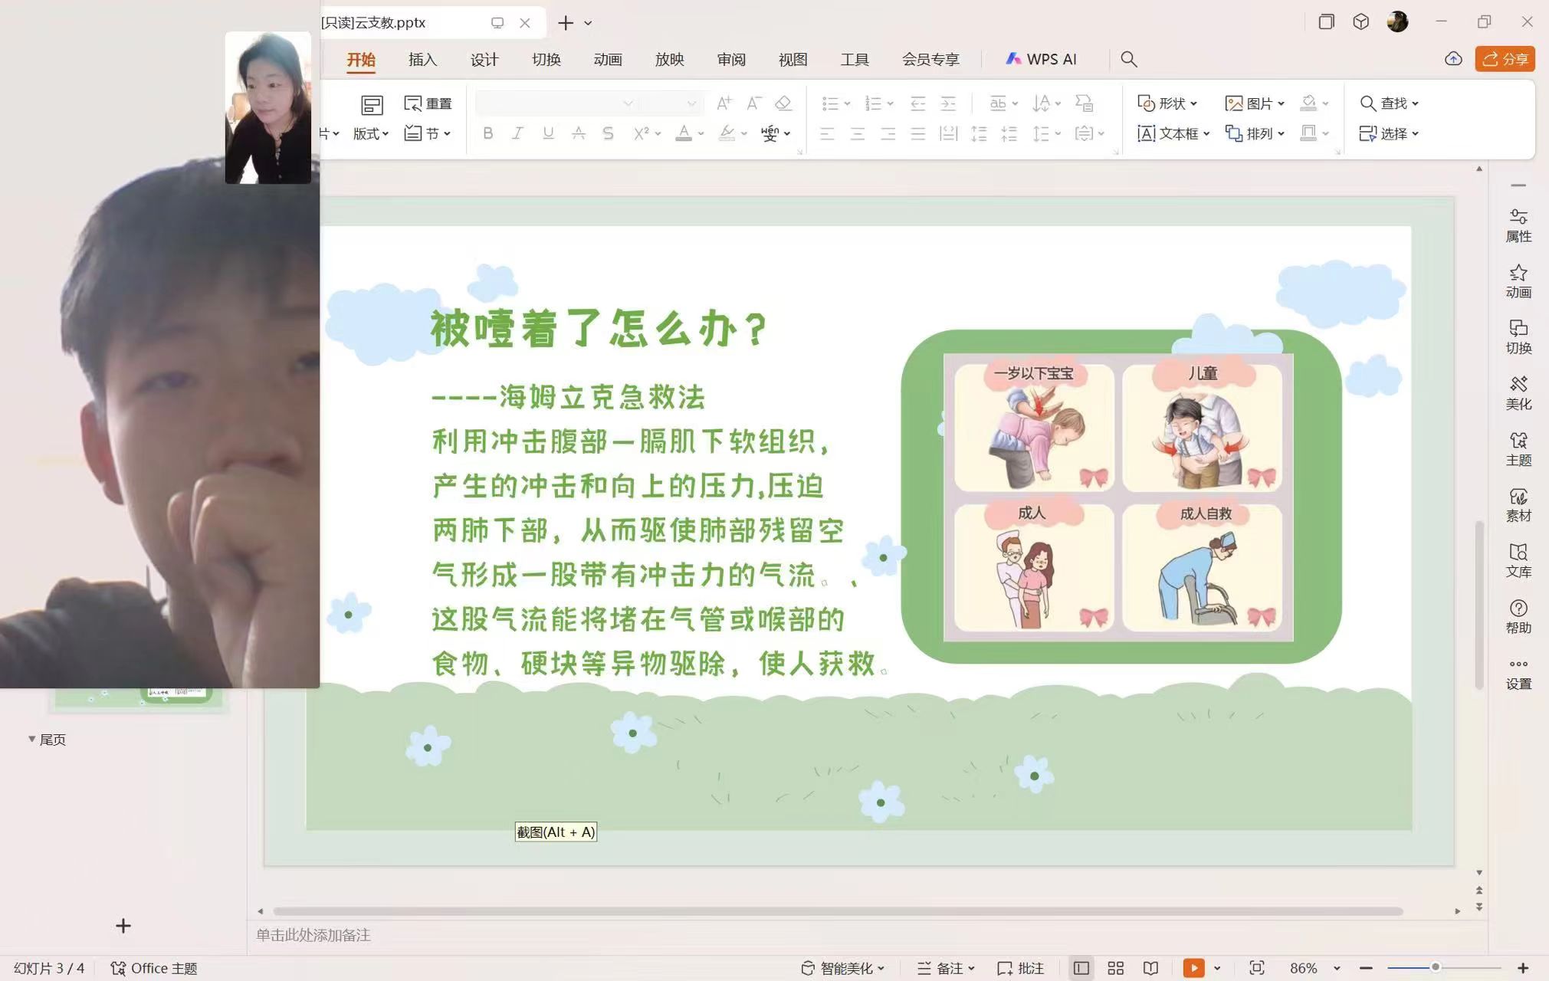Switch to reading view mode
The image size is (1549, 981).
coord(1150,968)
